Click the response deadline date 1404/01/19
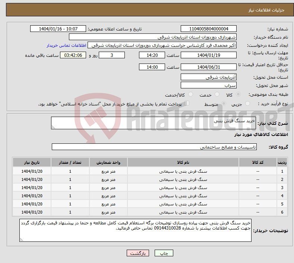This screenshot has width=294, height=263. (x=209, y=55)
